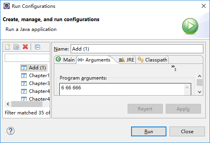Image resolution: width=210 pixels, height=143 pixels.
Task: Switch to the JRE tab
Action: point(126,60)
